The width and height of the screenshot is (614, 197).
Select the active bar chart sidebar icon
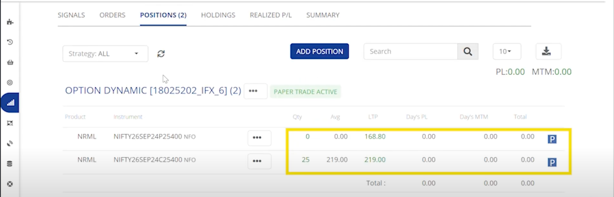10,103
